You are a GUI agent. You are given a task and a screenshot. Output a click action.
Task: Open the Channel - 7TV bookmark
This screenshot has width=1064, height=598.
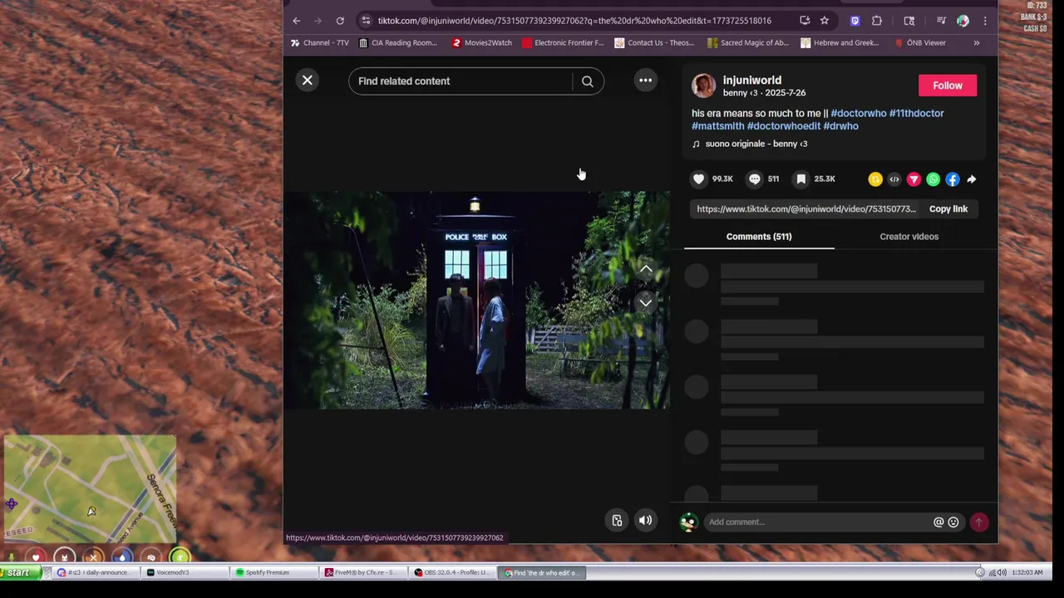[x=320, y=43]
